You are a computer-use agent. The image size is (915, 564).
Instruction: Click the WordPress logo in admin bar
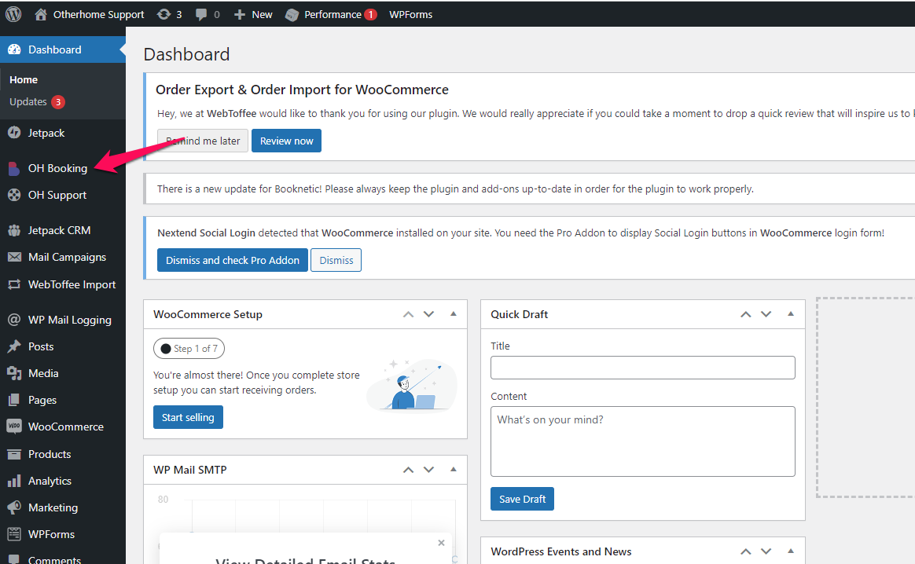pos(13,14)
